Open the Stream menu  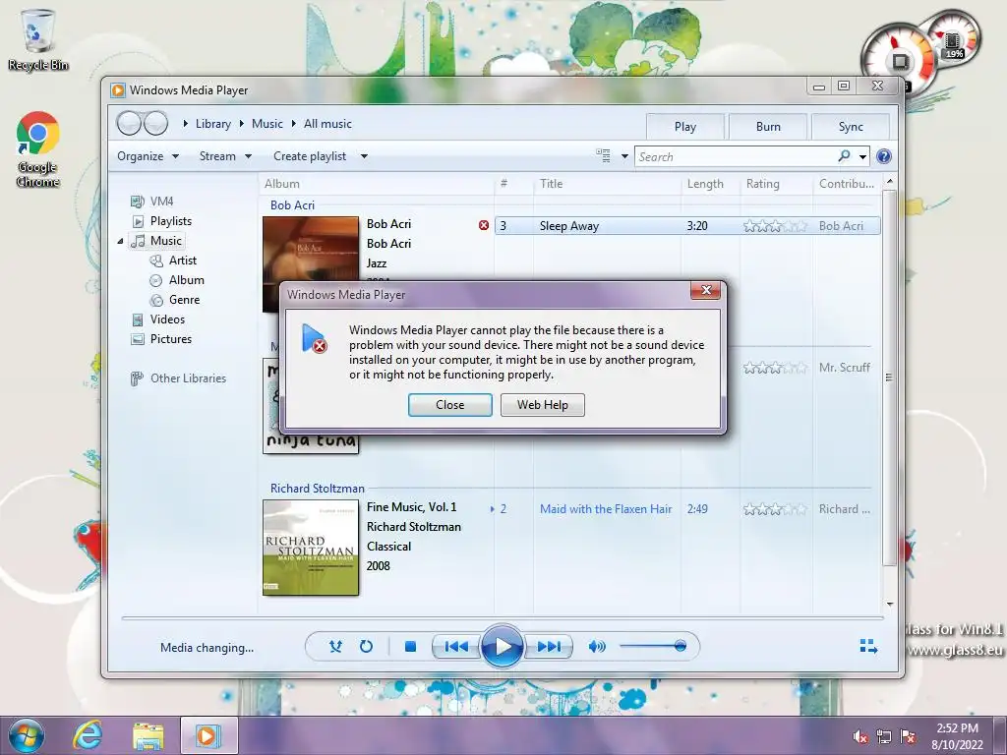[225, 156]
